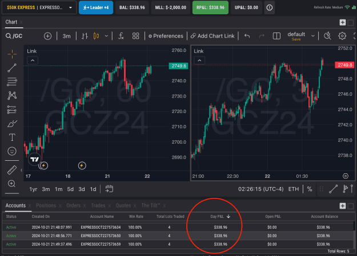The height and width of the screenshot is (256, 357).
Task: Click lightning event marker near date 18
Action: [x=82, y=165]
